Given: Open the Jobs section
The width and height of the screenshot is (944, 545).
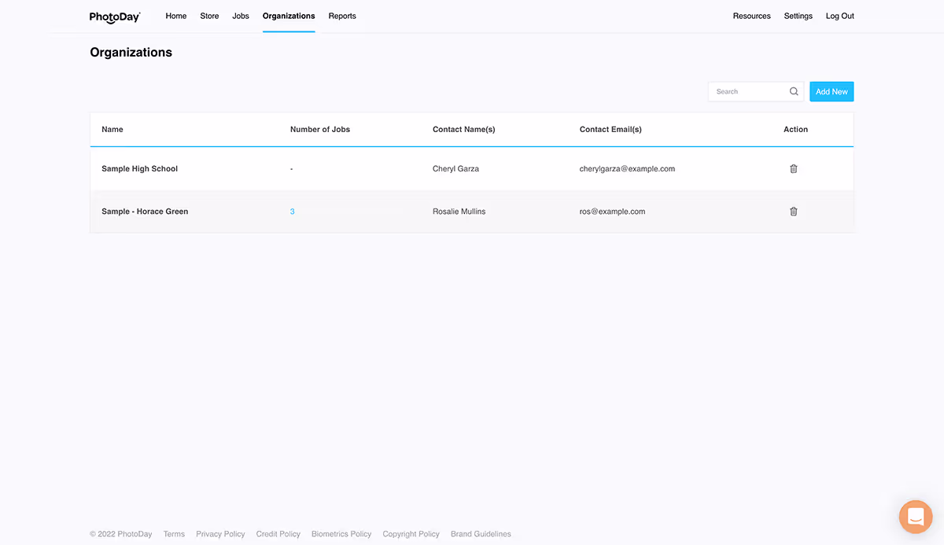Looking at the screenshot, I should pos(241,16).
